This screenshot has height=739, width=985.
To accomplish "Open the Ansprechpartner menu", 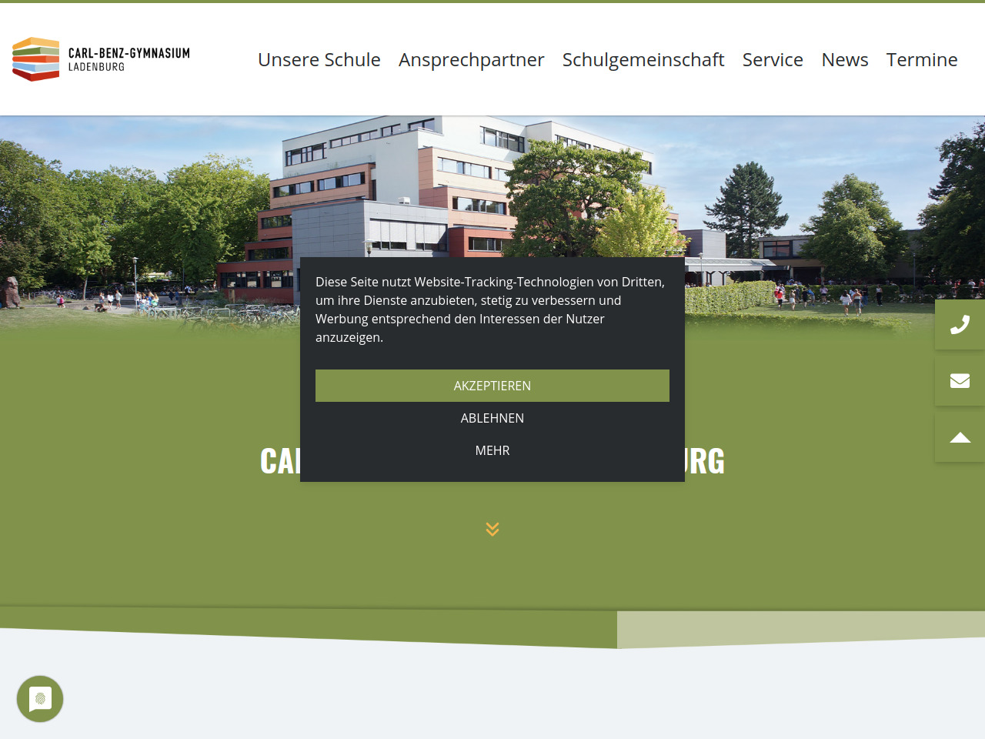I will [471, 60].
